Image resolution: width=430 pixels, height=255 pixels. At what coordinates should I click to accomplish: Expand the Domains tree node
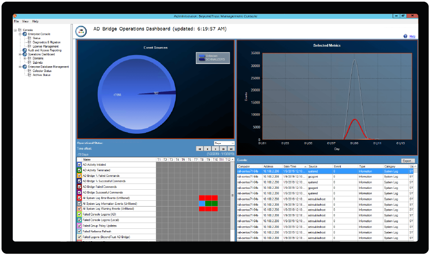tap(24, 59)
